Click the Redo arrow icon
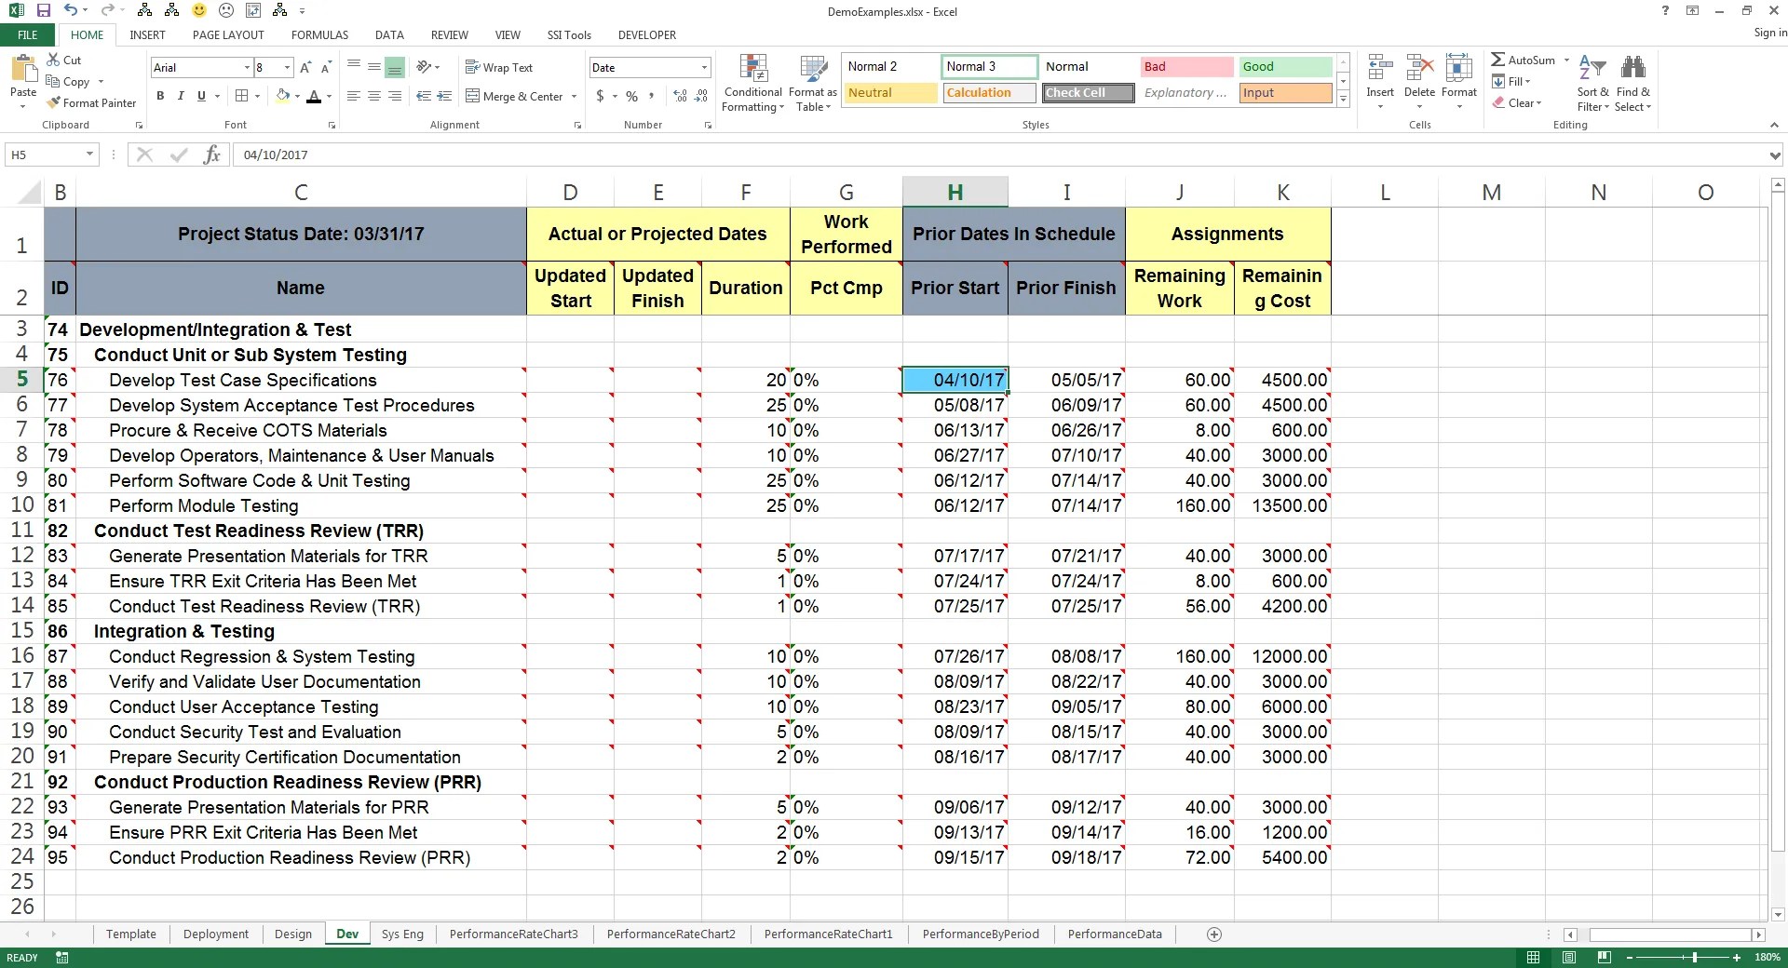This screenshot has width=1788, height=968. click(x=106, y=11)
